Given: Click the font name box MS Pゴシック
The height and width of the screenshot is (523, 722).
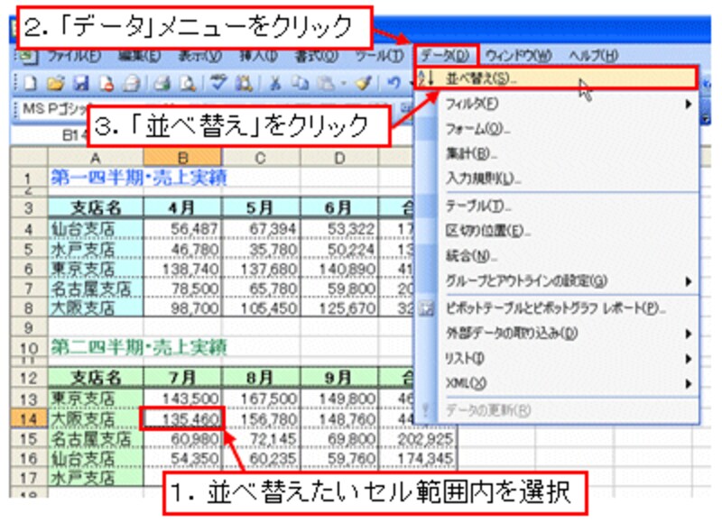Looking at the screenshot, I should coord(54,109).
